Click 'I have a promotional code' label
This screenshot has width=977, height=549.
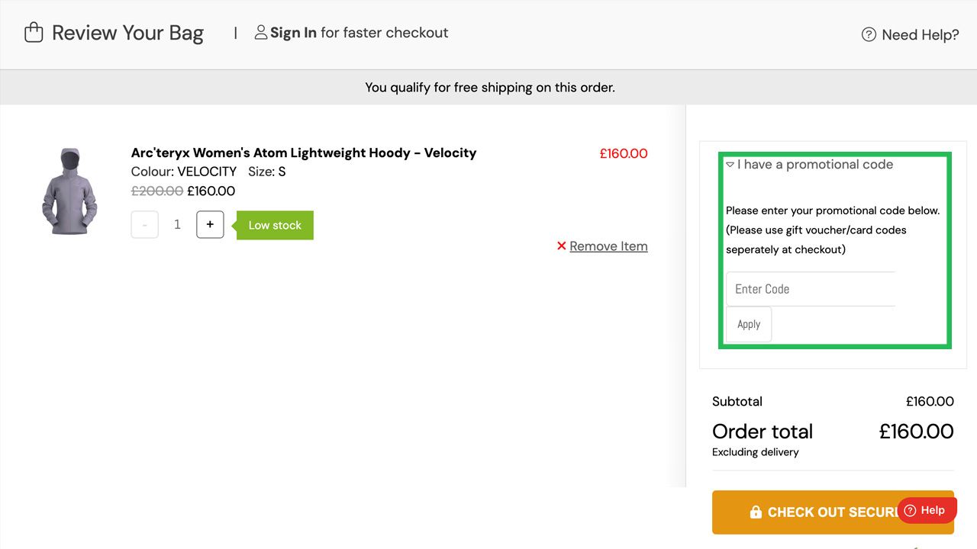tap(815, 165)
